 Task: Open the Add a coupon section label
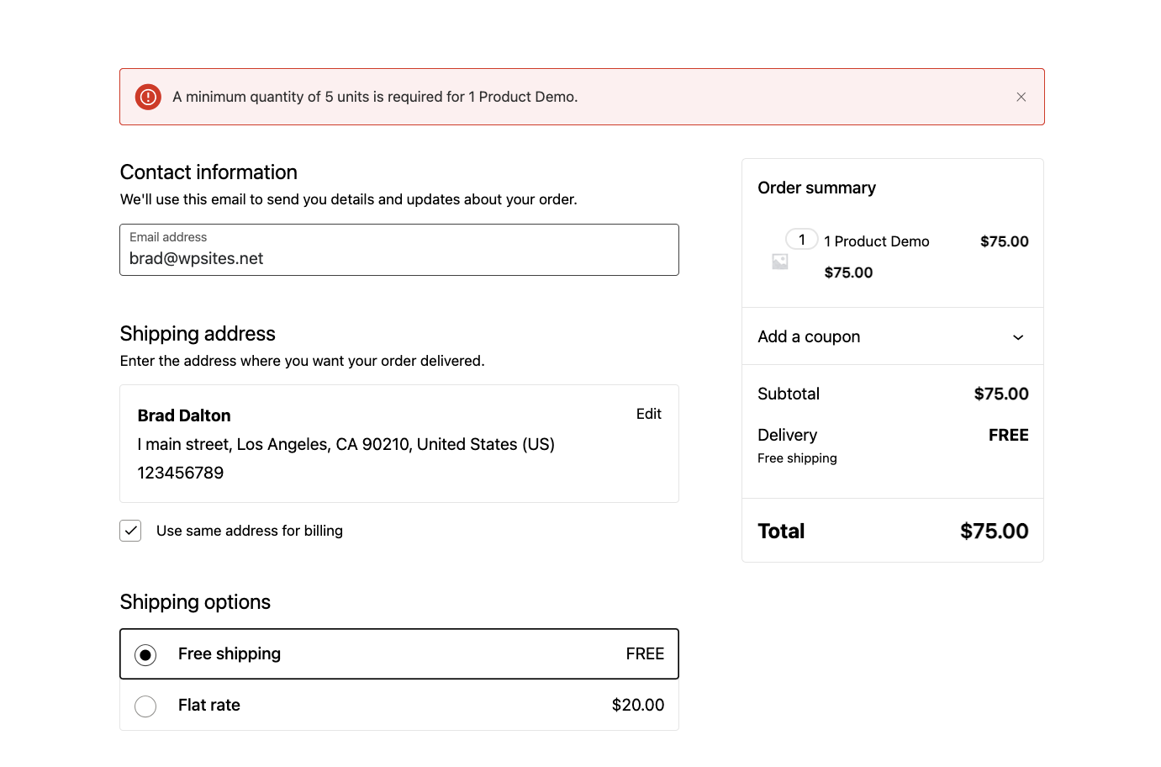(809, 336)
